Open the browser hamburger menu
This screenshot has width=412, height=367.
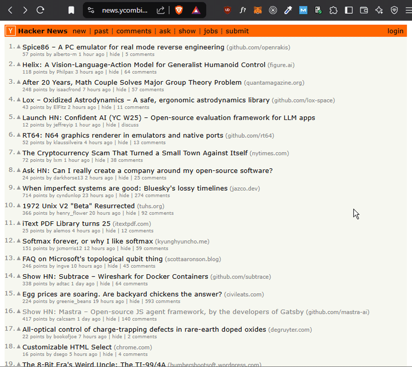click(x=406, y=10)
